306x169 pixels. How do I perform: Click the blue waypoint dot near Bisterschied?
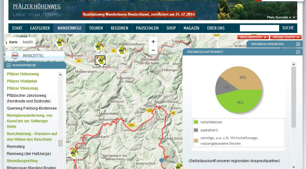(x=161, y=160)
